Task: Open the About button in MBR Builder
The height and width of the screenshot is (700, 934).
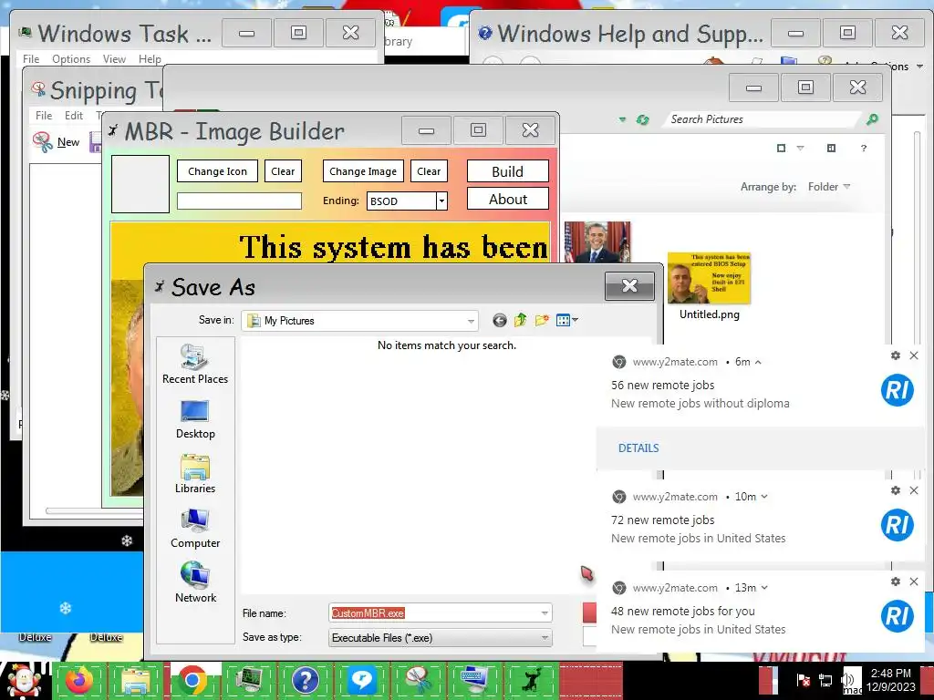Action: coord(507,199)
